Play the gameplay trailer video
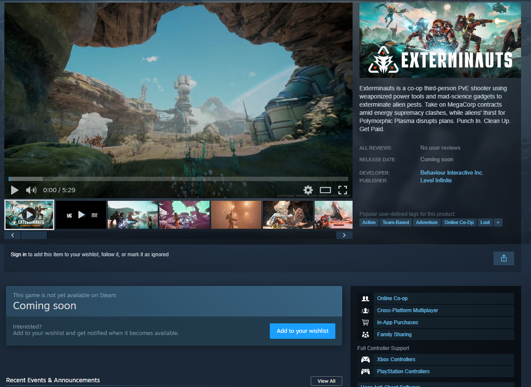Screen dimensions: 531x387 point(15,190)
